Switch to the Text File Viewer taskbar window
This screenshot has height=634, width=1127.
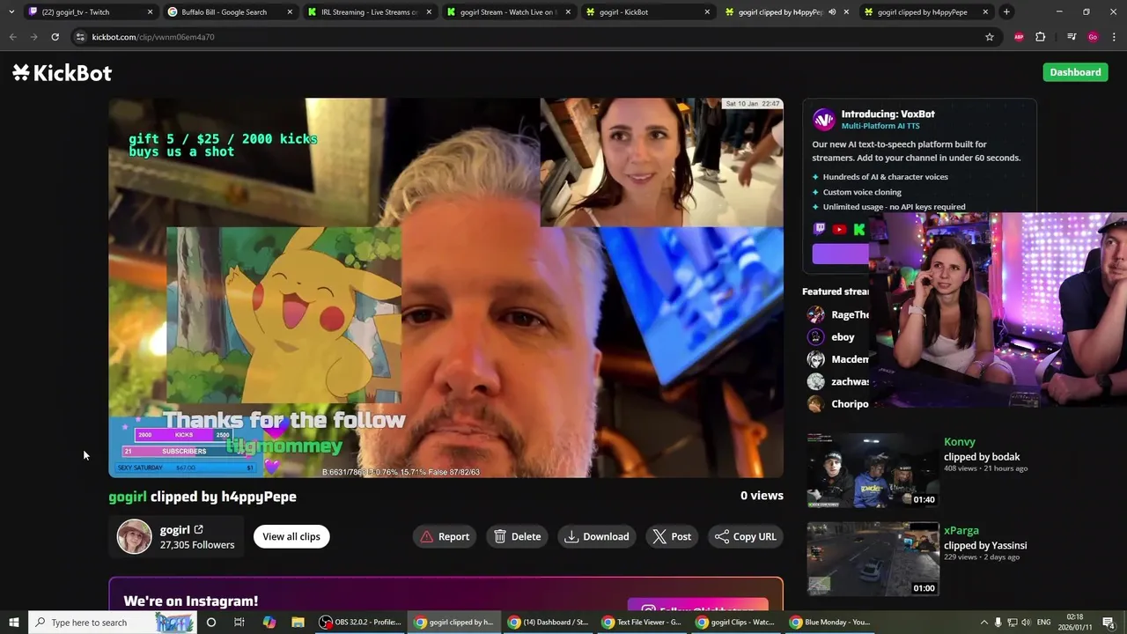[642, 623]
